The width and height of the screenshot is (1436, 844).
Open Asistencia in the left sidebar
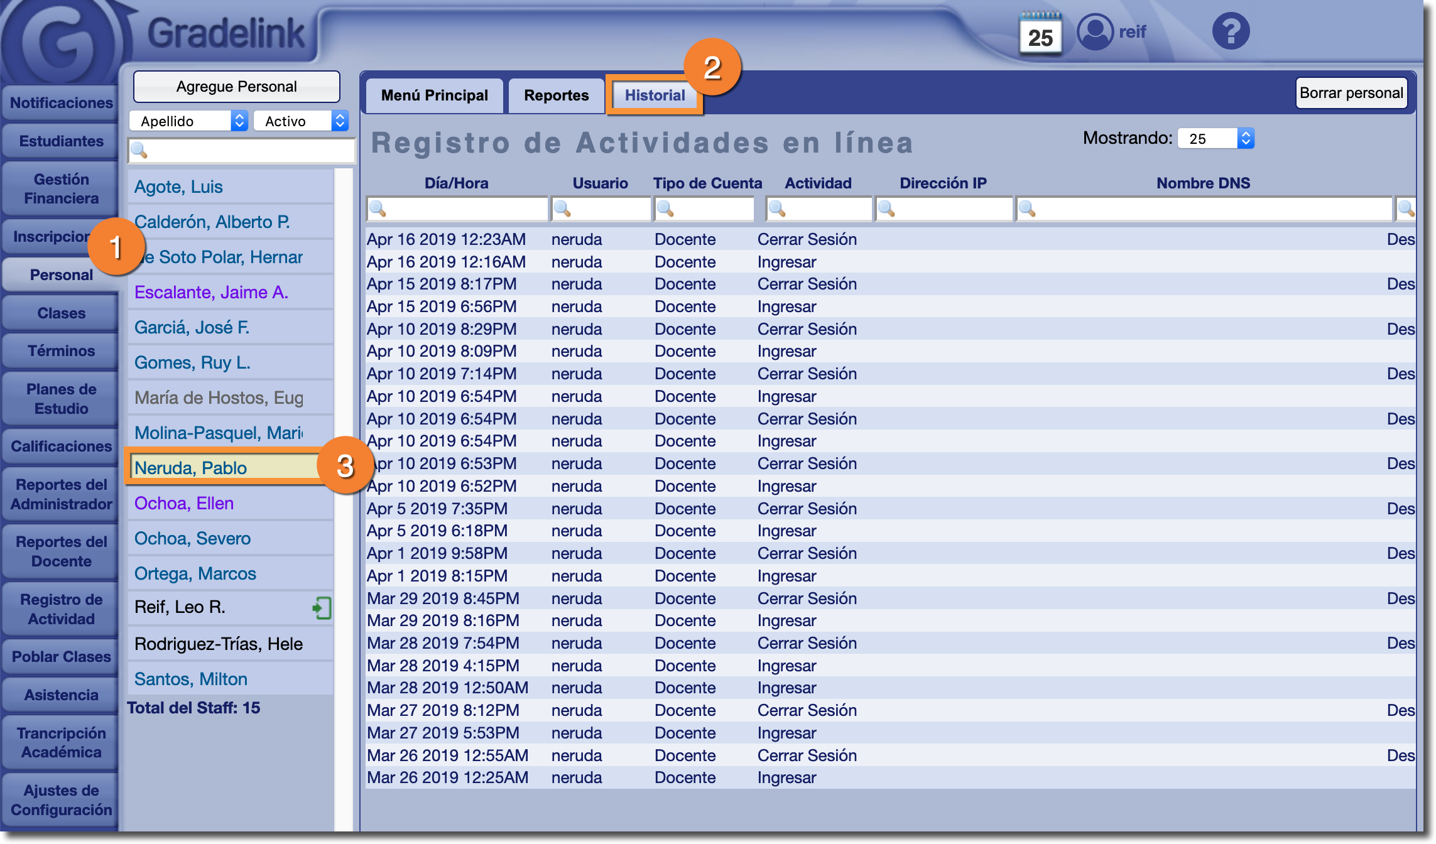61,695
